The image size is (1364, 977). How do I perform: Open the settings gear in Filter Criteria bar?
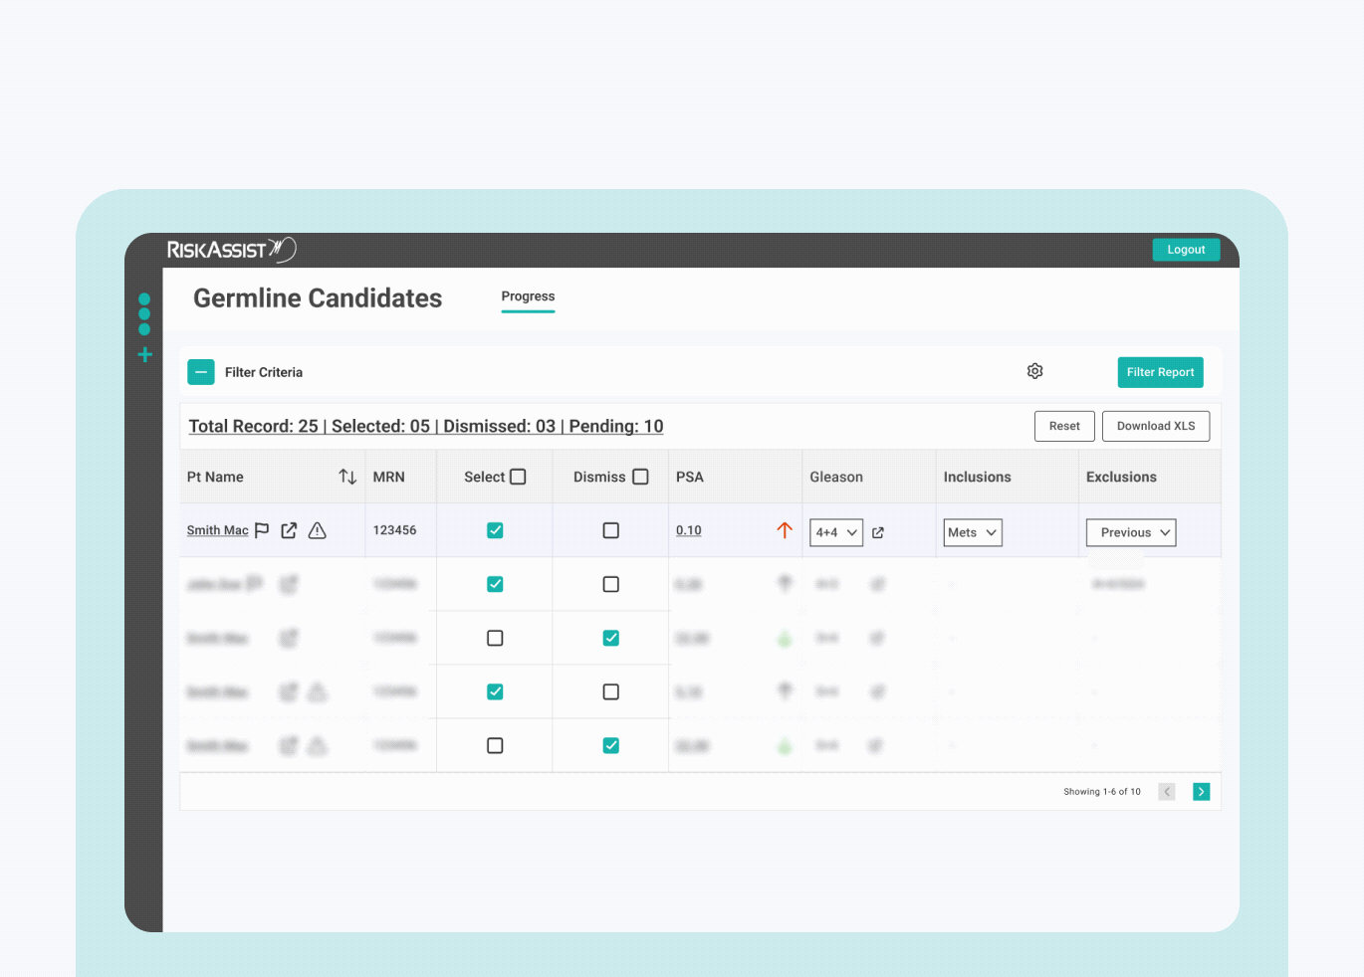point(1035,371)
